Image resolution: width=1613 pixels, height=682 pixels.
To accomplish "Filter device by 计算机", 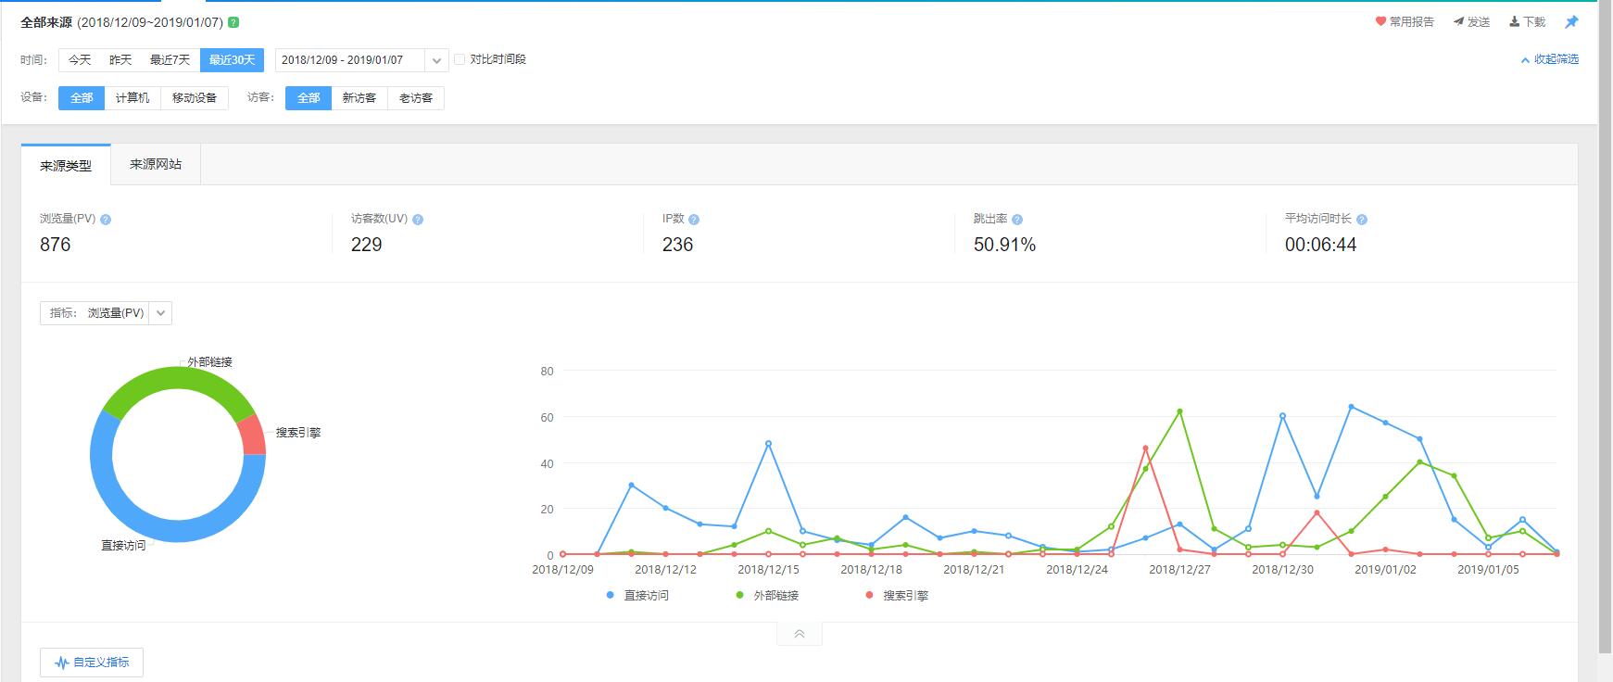I will (132, 98).
